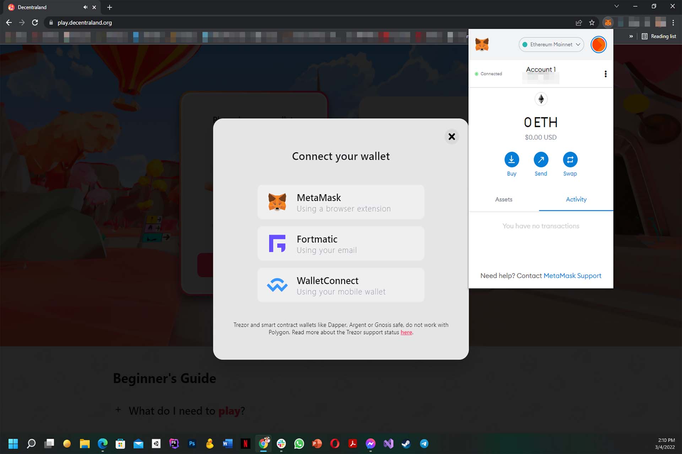Click the browser back arrow
Image resolution: width=682 pixels, height=454 pixels.
(x=9, y=23)
